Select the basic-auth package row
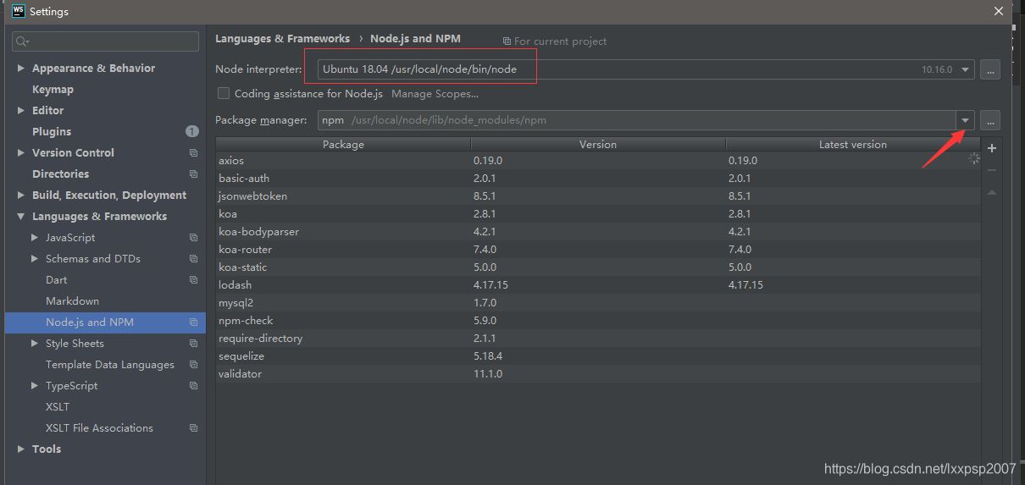This screenshot has width=1025, height=485. click(x=598, y=178)
